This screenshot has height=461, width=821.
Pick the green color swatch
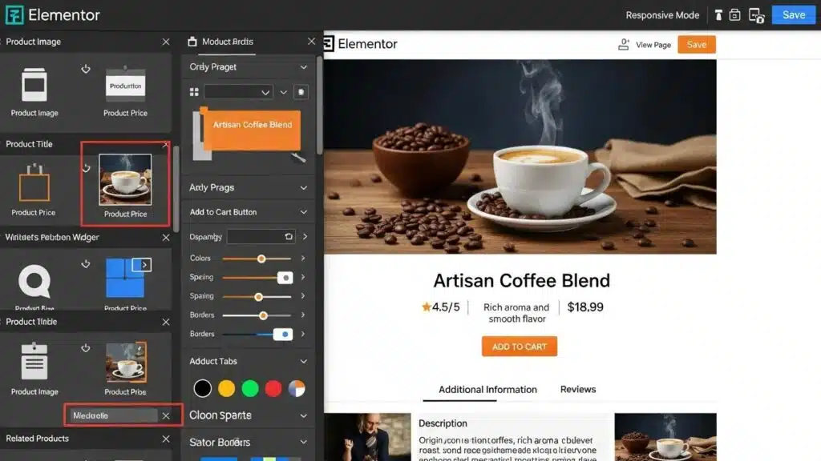click(x=250, y=388)
